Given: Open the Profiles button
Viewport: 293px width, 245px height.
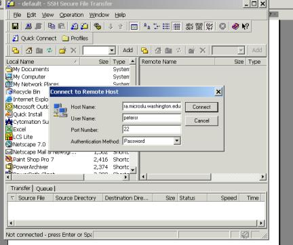Looking at the screenshot, I should click(75, 39).
